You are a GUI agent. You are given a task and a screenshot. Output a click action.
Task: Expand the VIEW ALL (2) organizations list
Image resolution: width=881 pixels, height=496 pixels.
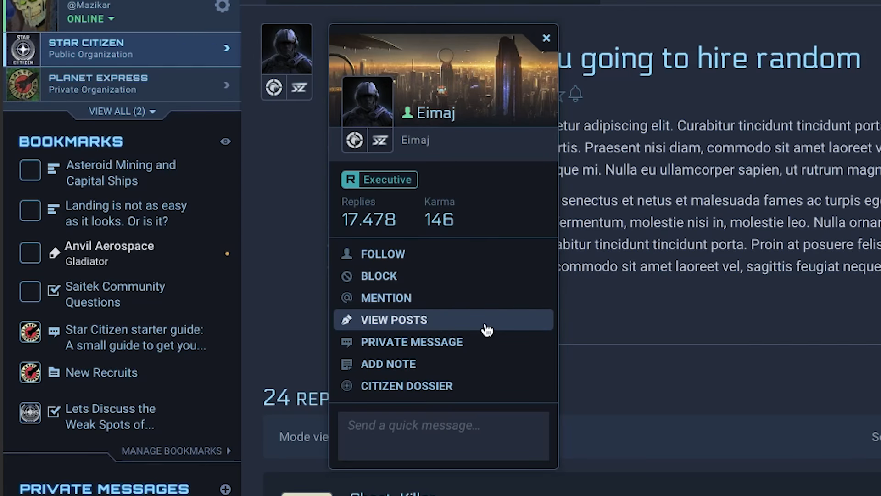122,112
